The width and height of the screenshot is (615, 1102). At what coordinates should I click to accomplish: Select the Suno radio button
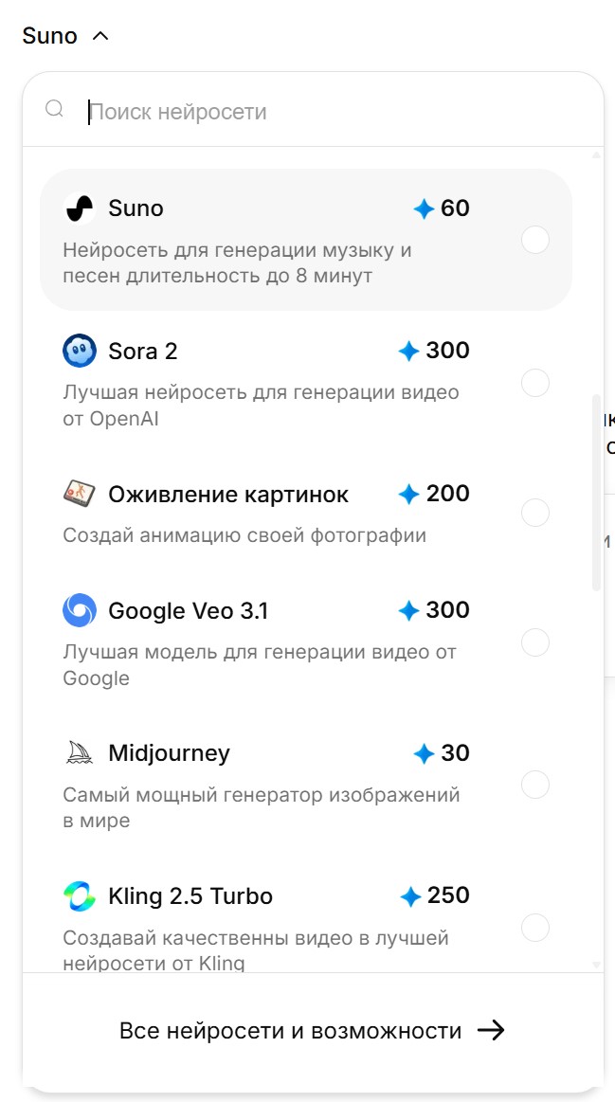535,241
